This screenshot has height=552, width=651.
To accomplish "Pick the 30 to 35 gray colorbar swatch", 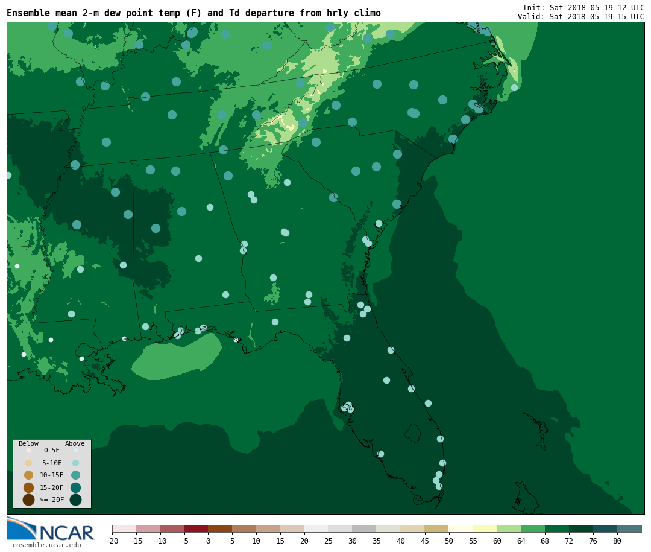I will tap(365, 528).
